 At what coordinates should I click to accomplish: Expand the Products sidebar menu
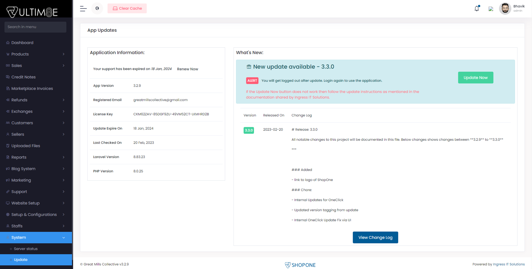(x=20, y=54)
